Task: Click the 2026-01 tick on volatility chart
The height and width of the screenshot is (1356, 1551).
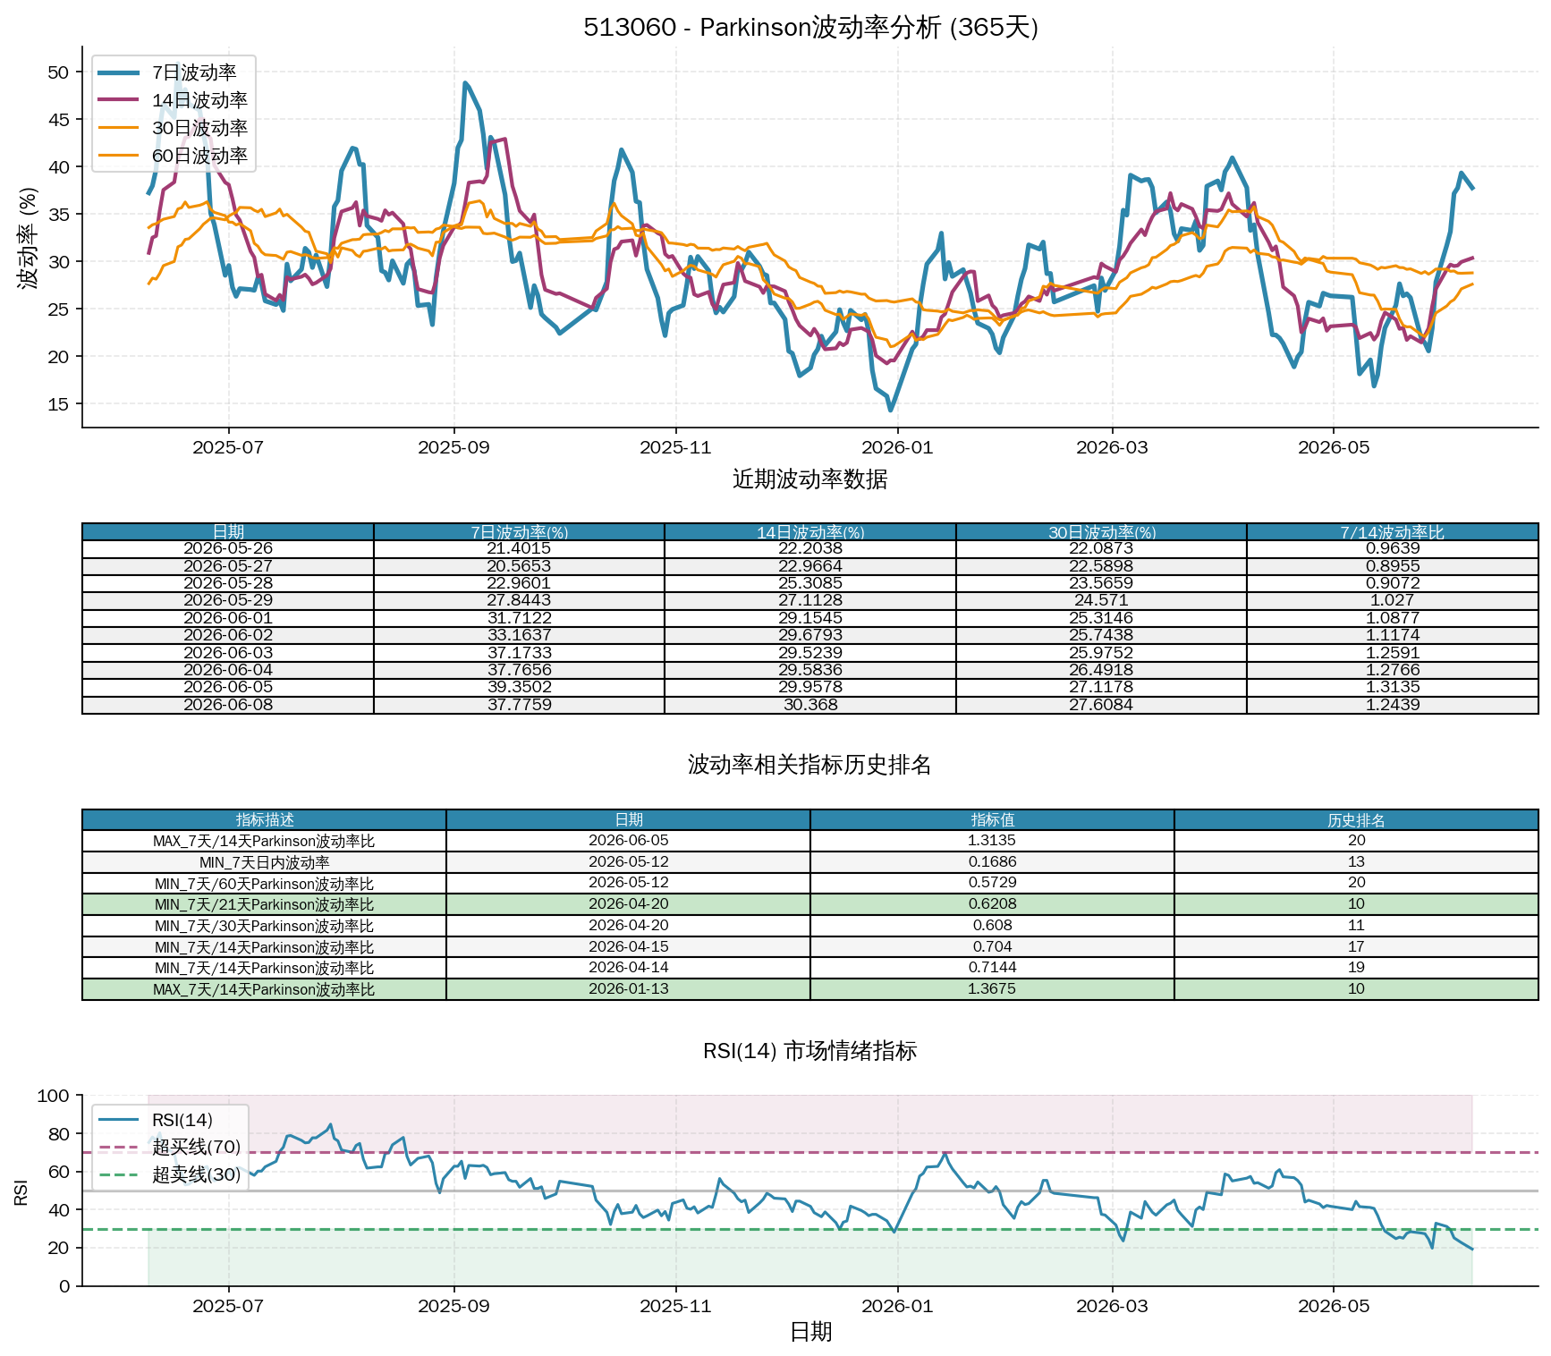Action: 897,447
